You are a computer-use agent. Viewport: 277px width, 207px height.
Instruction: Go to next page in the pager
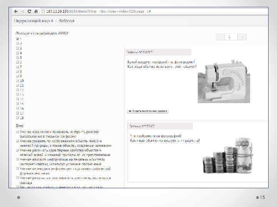coord(242,37)
